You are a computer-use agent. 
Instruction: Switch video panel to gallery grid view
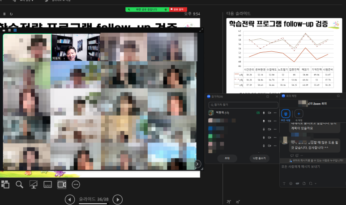coord(15,30)
